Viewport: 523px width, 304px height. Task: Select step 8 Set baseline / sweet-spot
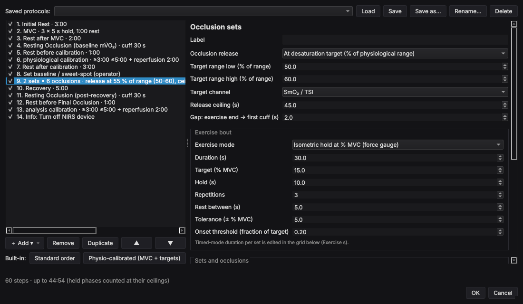pos(68,74)
